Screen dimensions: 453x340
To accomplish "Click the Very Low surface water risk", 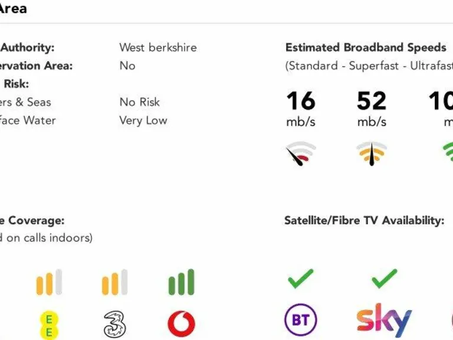I will [143, 120].
